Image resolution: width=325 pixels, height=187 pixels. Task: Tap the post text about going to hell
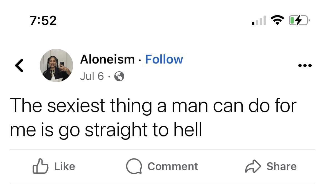point(153,118)
